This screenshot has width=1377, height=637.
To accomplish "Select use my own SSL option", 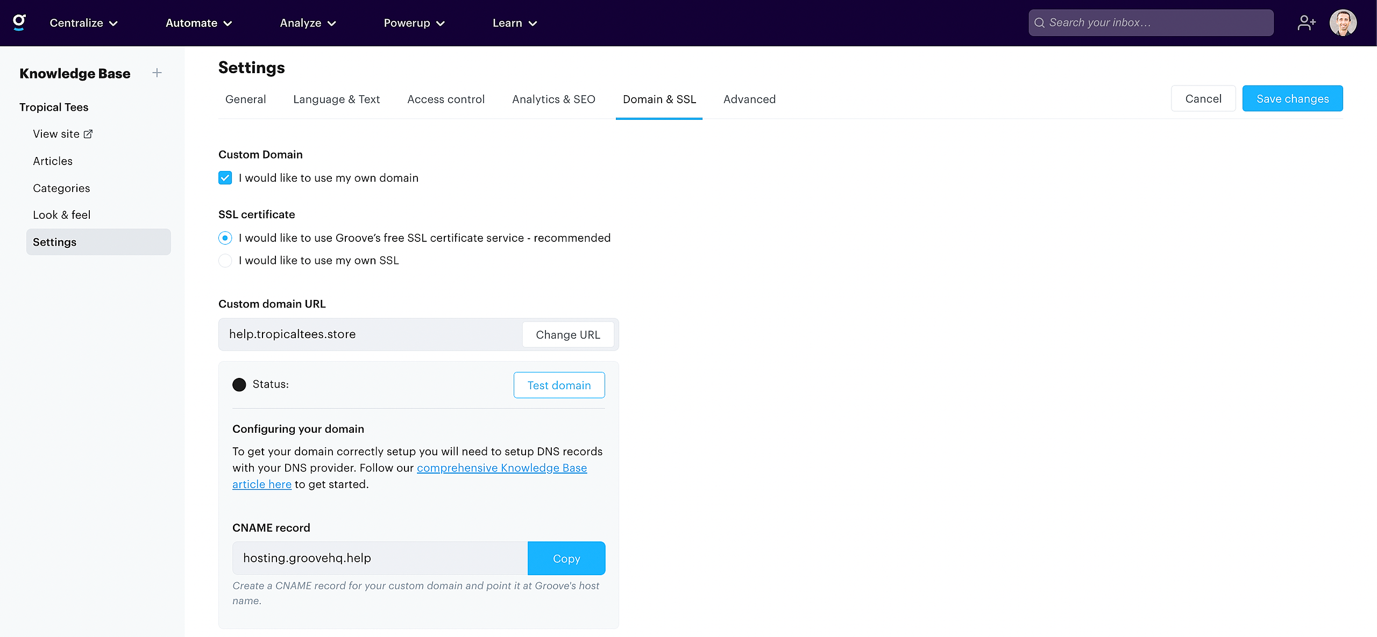I will tap(225, 261).
